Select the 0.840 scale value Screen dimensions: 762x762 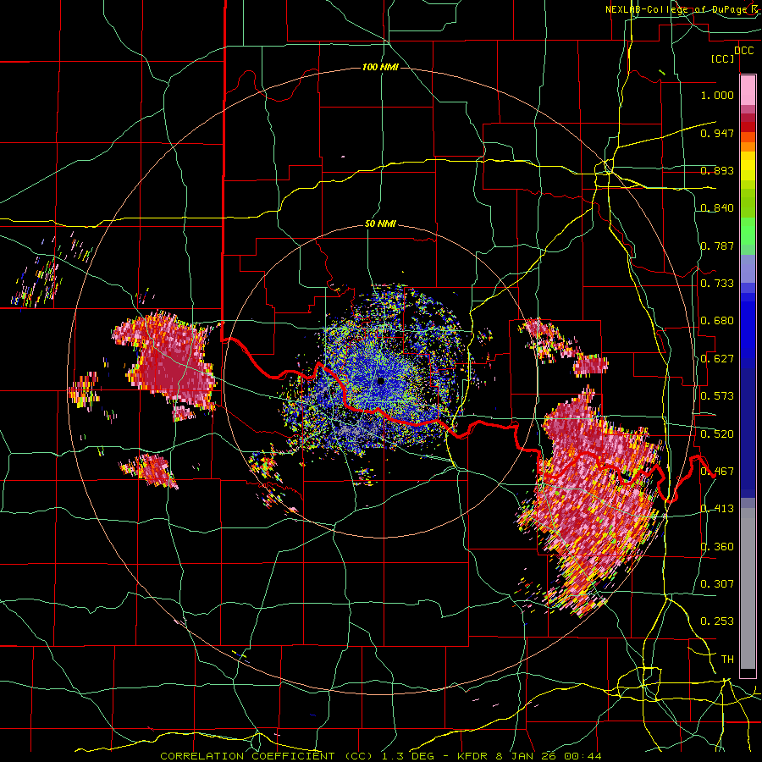click(717, 208)
